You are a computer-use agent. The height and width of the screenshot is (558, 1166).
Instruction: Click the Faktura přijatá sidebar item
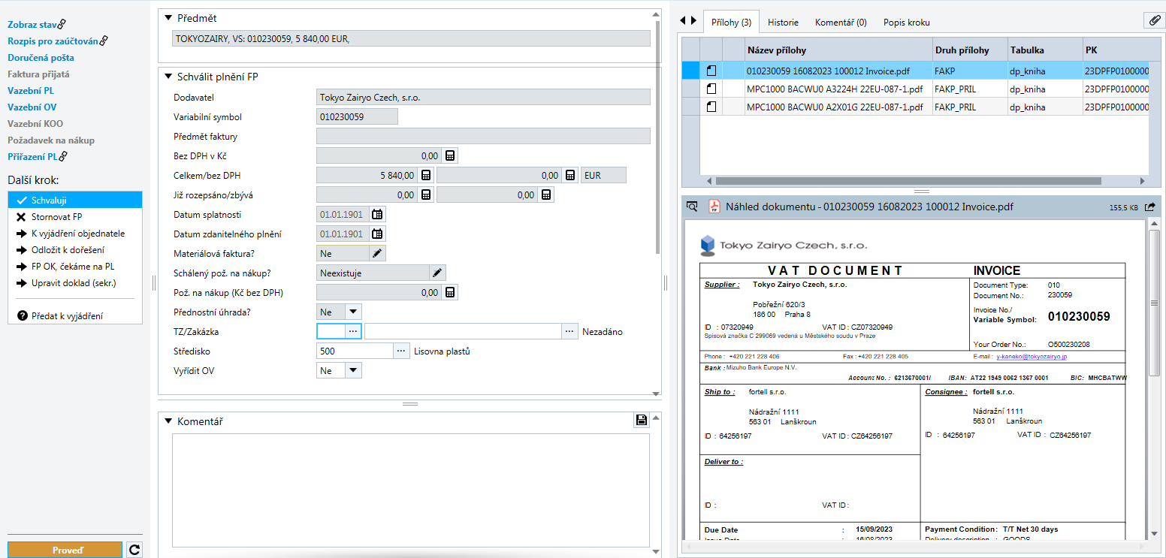38,74
